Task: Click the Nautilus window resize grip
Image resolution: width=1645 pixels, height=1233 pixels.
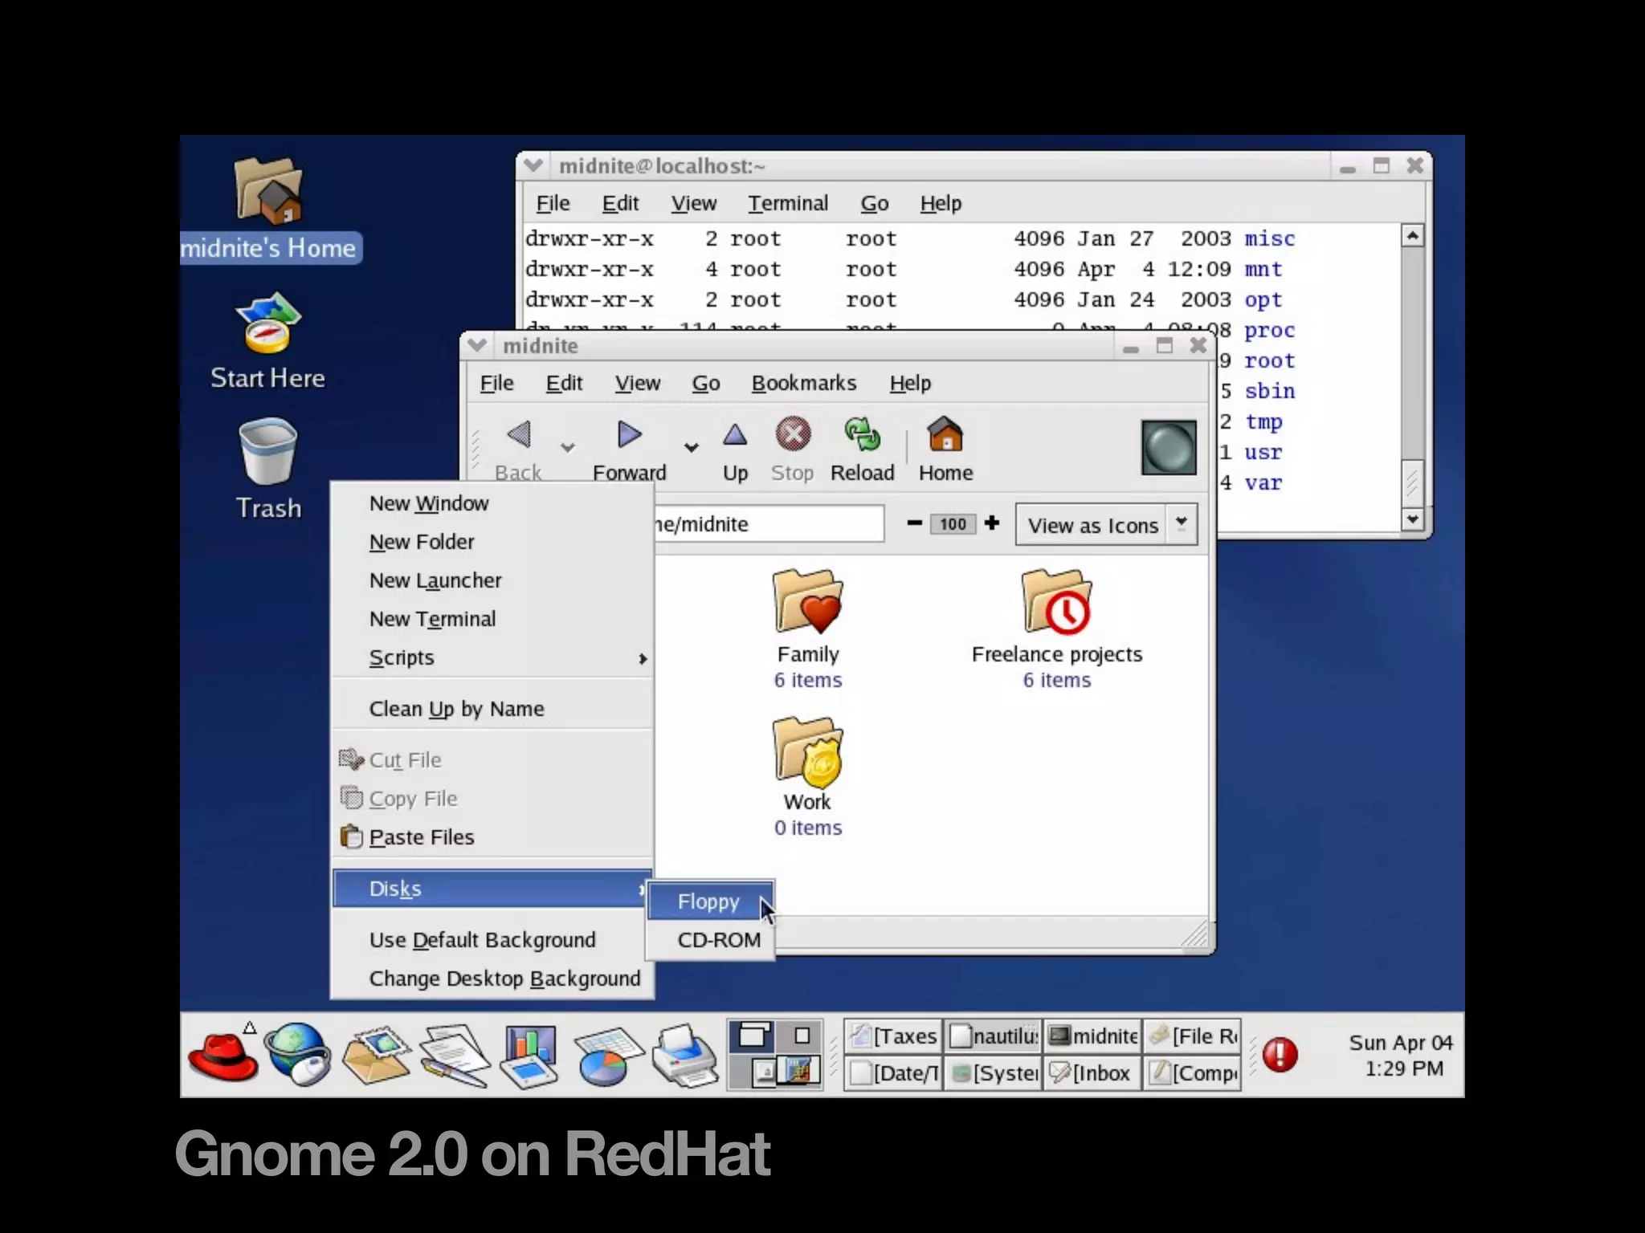Action: pos(1195,934)
